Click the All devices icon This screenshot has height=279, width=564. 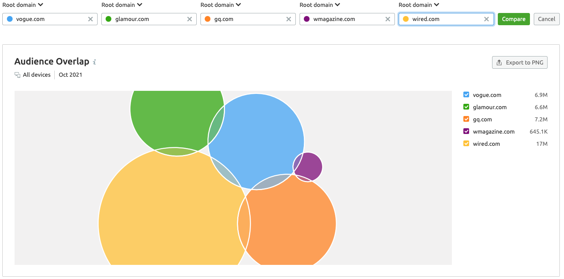pos(17,75)
